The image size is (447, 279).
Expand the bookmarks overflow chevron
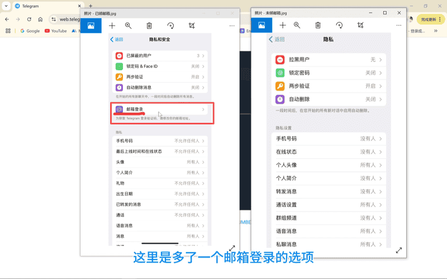coord(436,31)
